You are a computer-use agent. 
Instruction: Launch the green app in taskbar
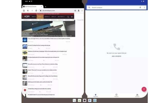click(x=79, y=100)
